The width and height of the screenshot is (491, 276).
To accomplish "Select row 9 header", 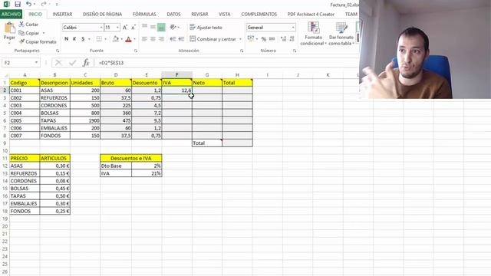I will click(5, 143).
